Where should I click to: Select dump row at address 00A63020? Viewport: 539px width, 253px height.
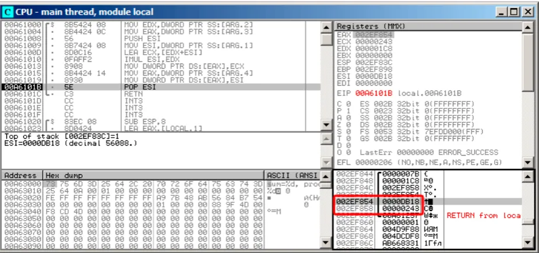click(x=161, y=198)
